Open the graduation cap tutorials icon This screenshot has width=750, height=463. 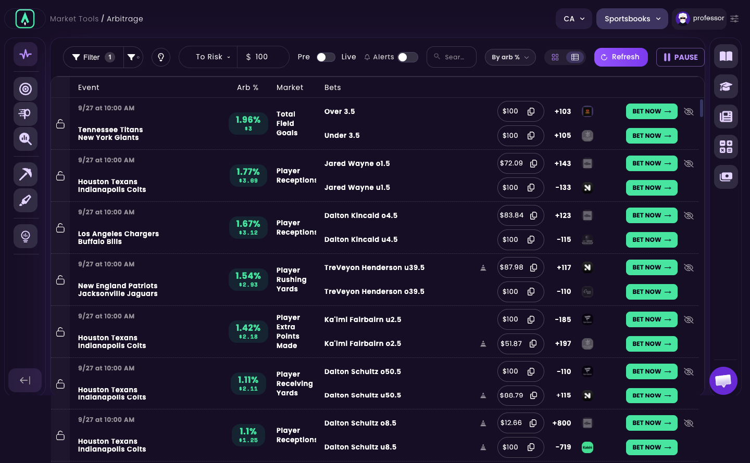pos(726,86)
